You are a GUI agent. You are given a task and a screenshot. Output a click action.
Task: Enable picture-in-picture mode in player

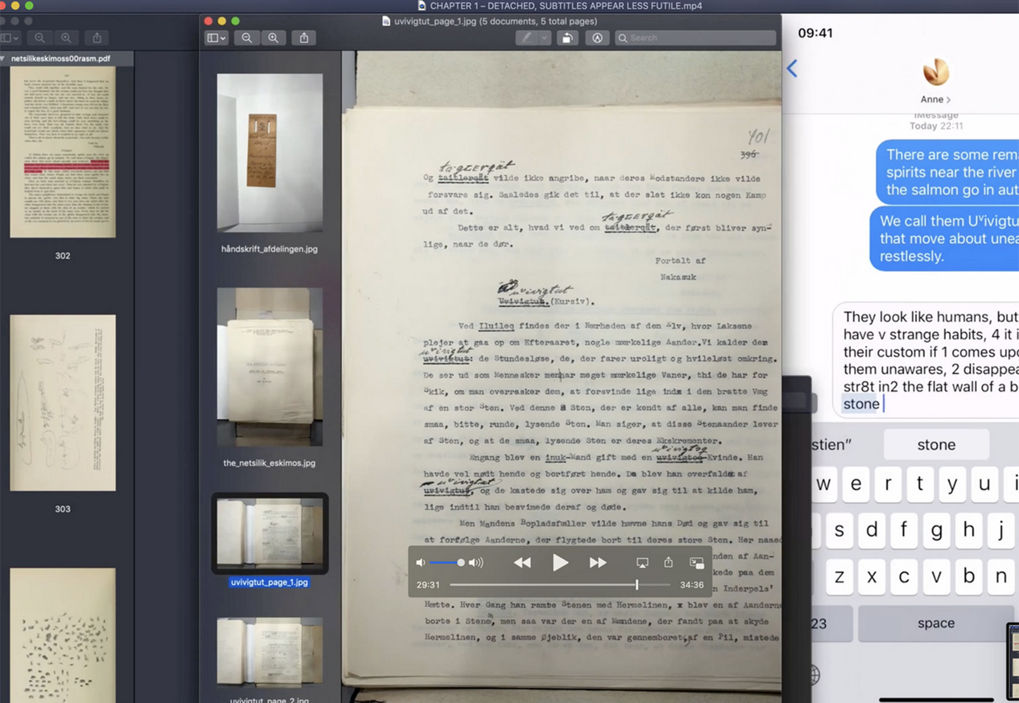[696, 562]
